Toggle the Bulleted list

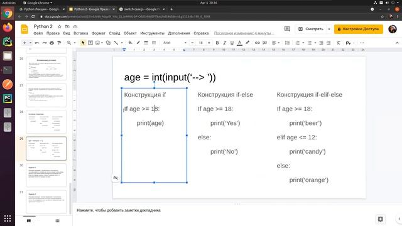310,43
